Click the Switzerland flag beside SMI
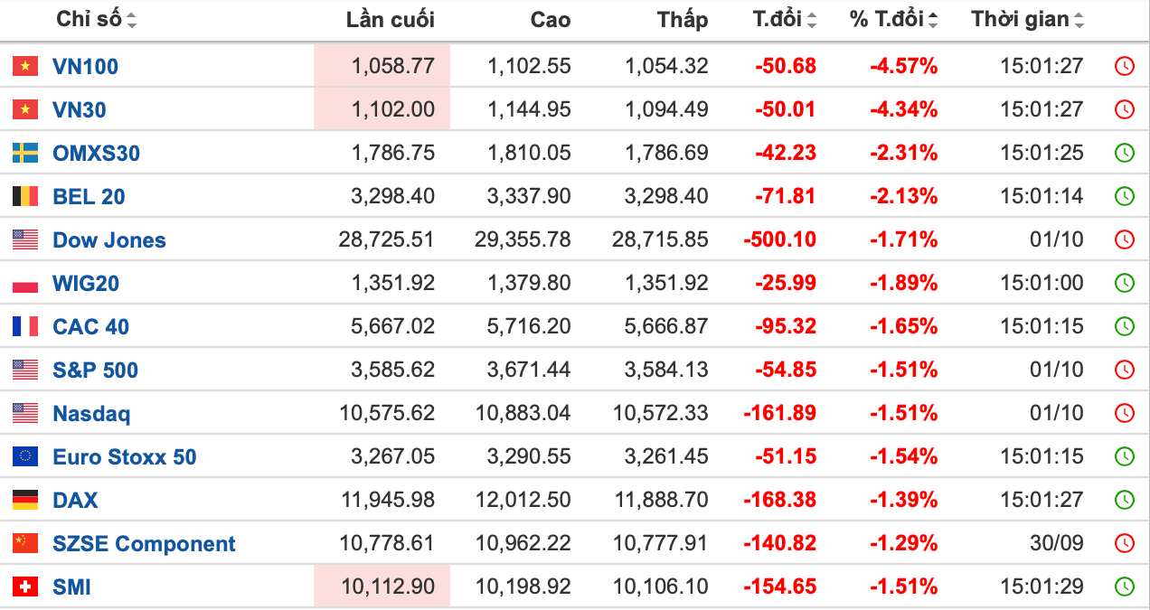Viewport: 1150px width, 610px height. click(x=25, y=587)
